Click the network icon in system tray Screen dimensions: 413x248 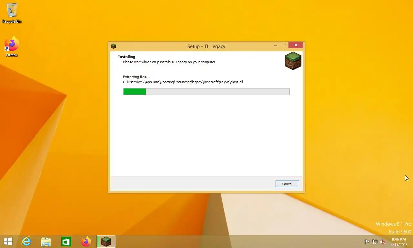click(x=375, y=242)
